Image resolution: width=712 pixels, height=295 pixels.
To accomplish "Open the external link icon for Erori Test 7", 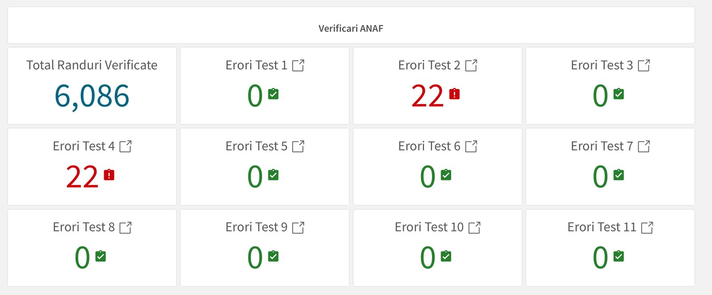I will click(644, 146).
